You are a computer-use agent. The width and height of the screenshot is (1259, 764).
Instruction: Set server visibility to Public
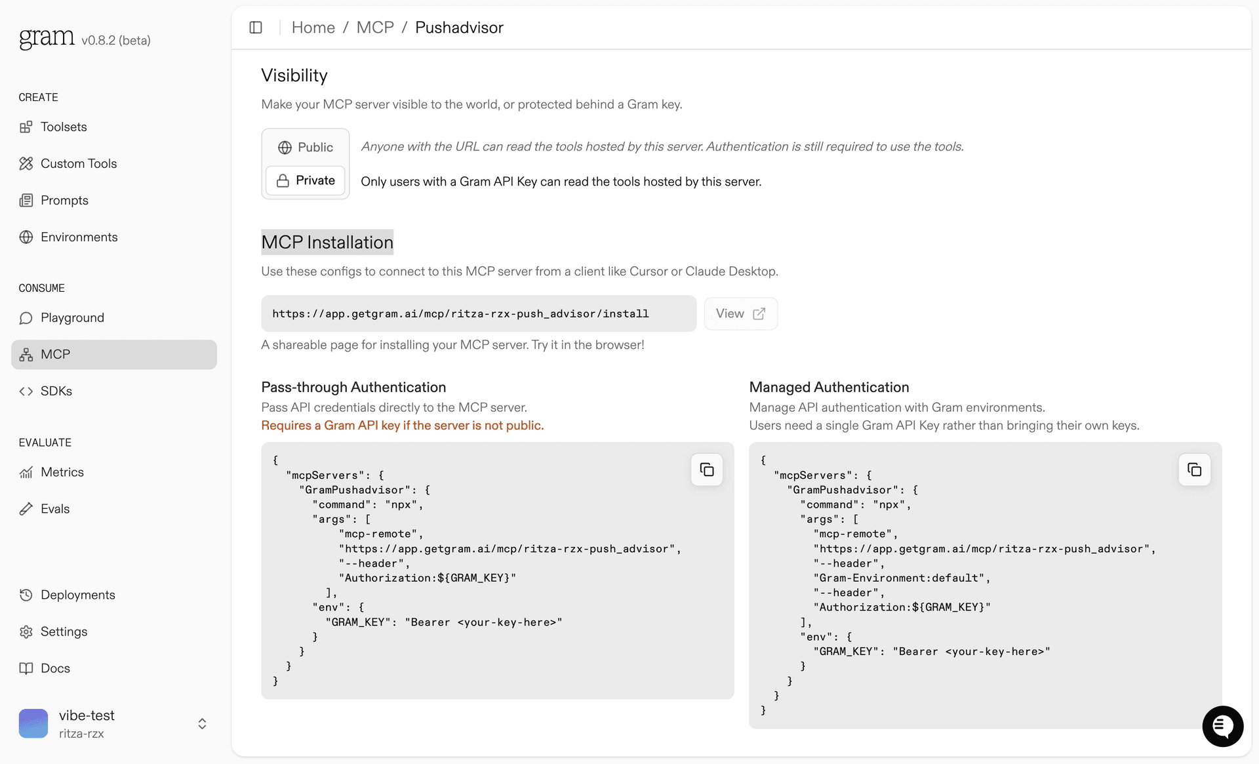click(x=305, y=147)
